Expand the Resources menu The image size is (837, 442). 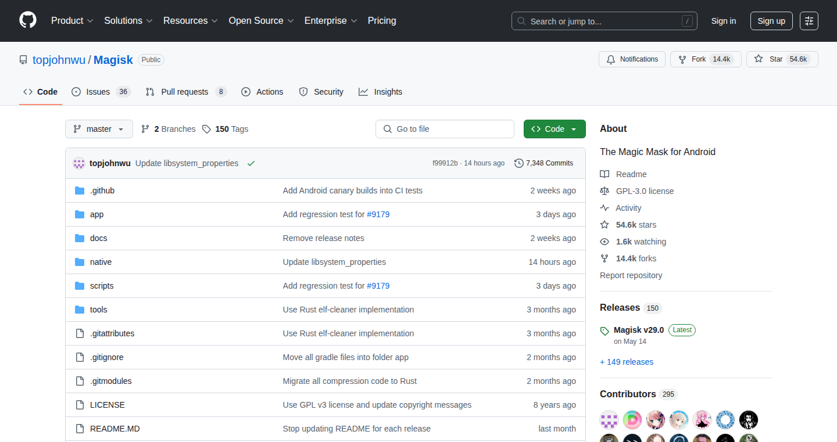click(191, 20)
